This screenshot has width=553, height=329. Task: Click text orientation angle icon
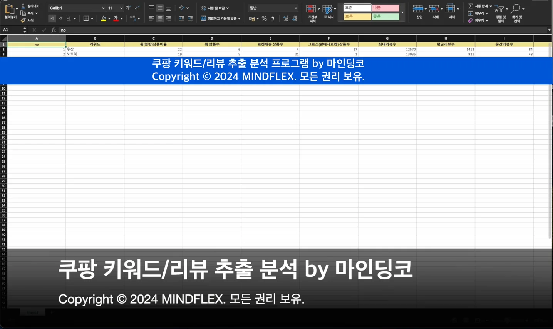[182, 8]
